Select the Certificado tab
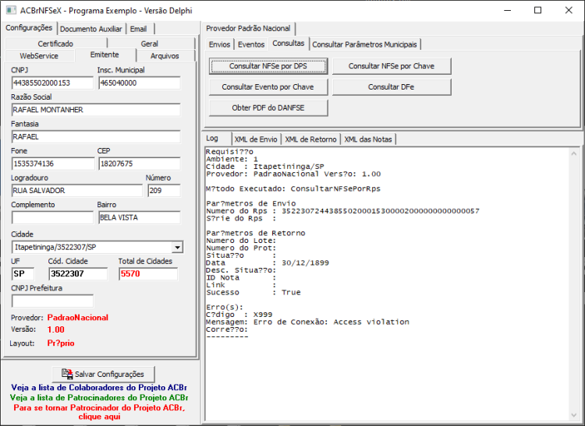 pos(55,44)
